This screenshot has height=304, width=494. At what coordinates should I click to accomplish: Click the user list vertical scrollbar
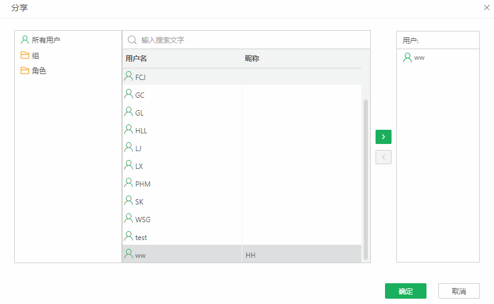366,179
